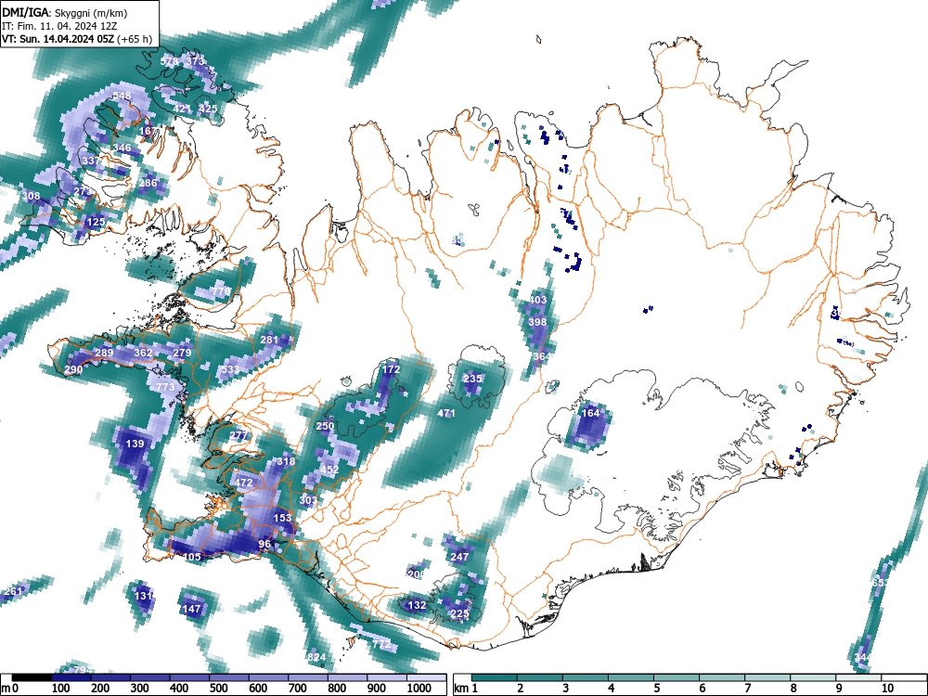Click the 281 map label

point(269,340)
